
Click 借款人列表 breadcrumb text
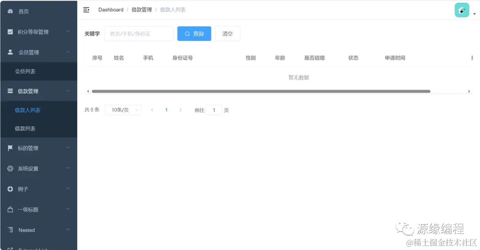click(x=173, y=10)
